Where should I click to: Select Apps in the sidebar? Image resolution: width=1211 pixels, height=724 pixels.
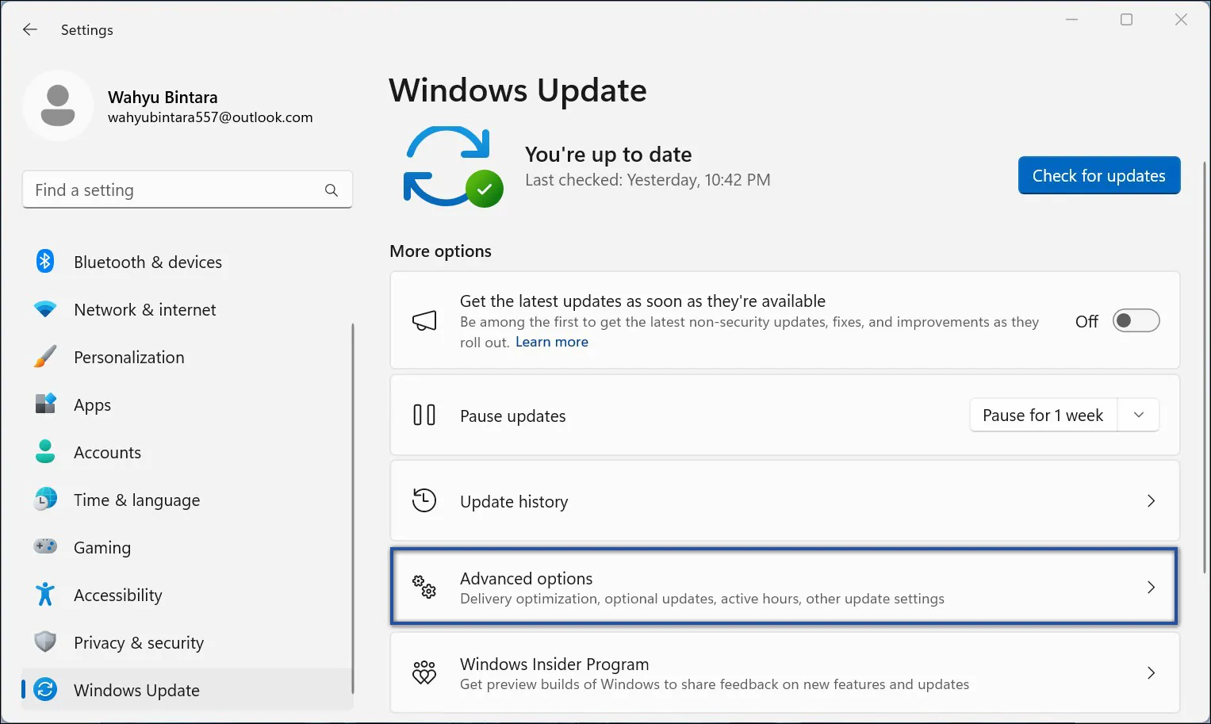[x=91, y=404]
